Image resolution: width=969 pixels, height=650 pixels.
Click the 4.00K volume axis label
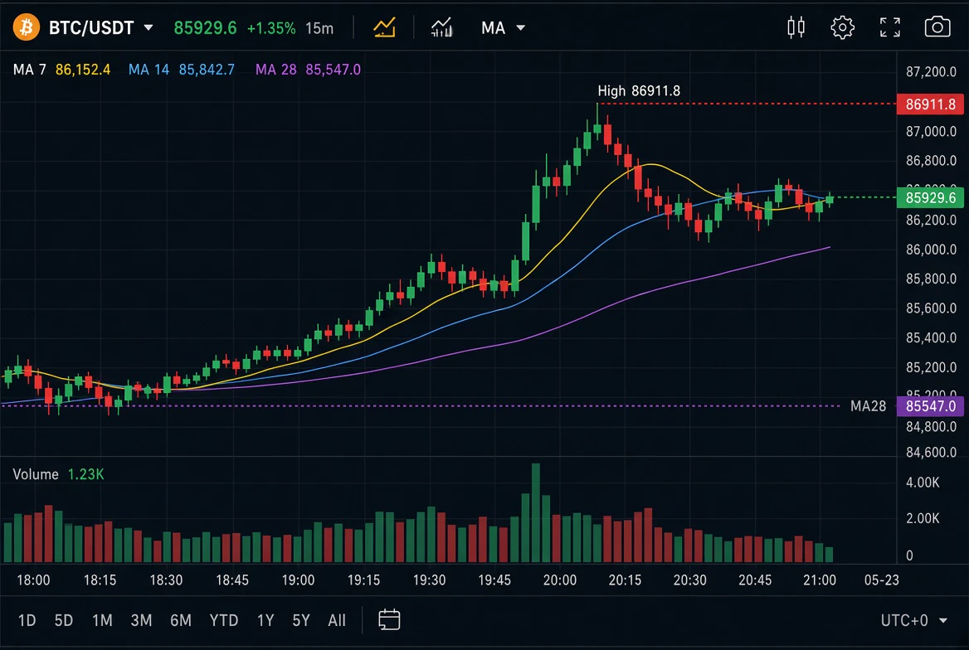coord(923,482)
